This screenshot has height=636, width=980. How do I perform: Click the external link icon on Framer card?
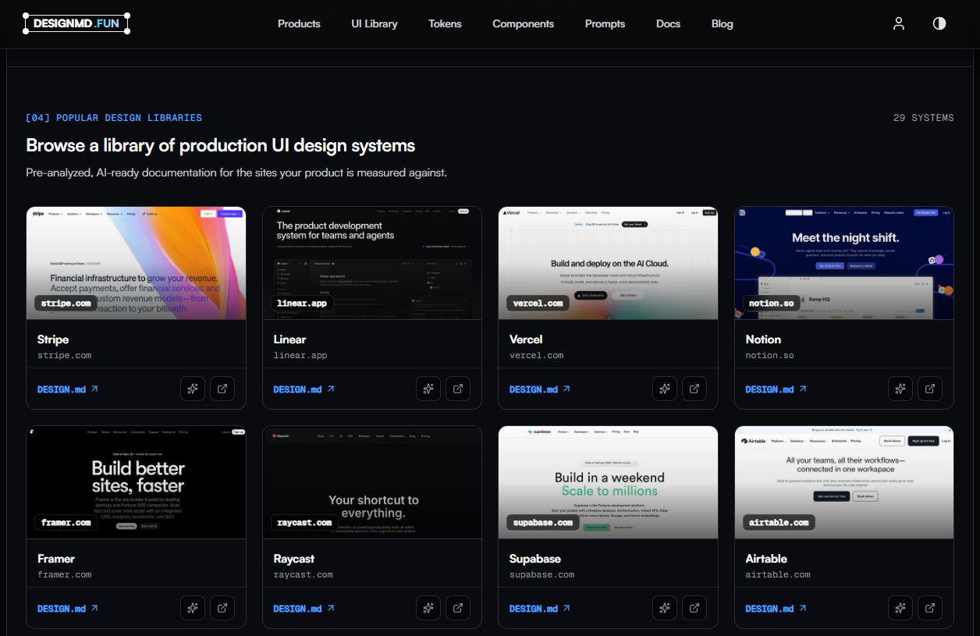tap(222, 608)
